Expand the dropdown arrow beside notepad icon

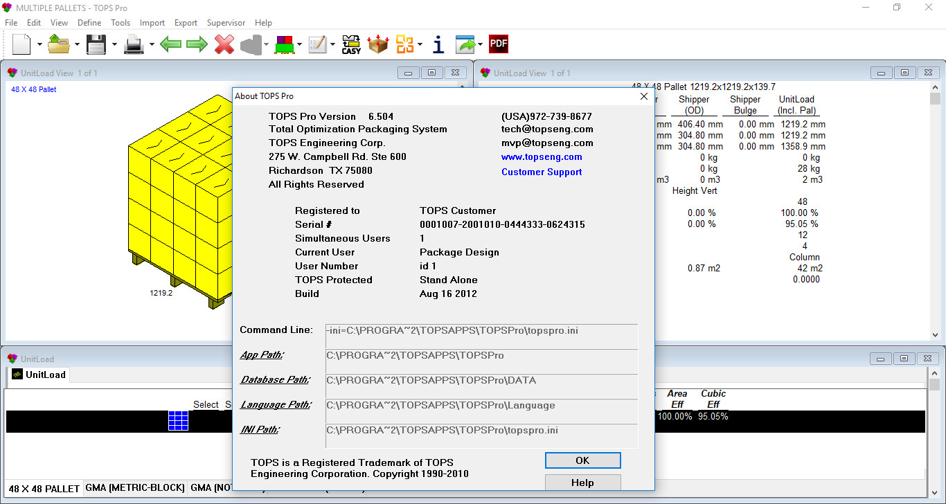tap(333, 45)
